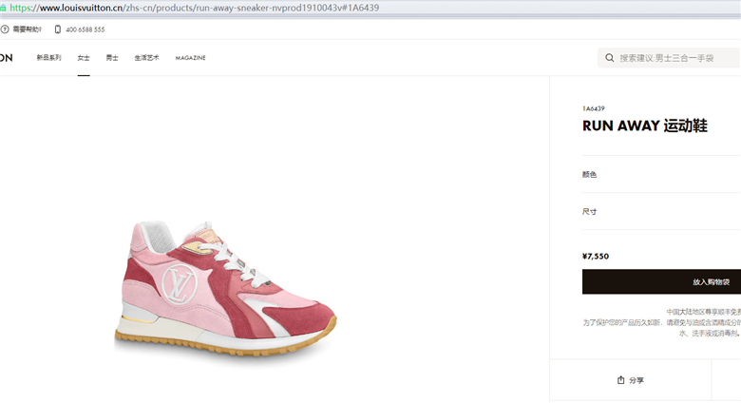Click the RUN AWAY 运动鞋 product title
The height and width of the screenshot is (403, 741).
[645, 125]
